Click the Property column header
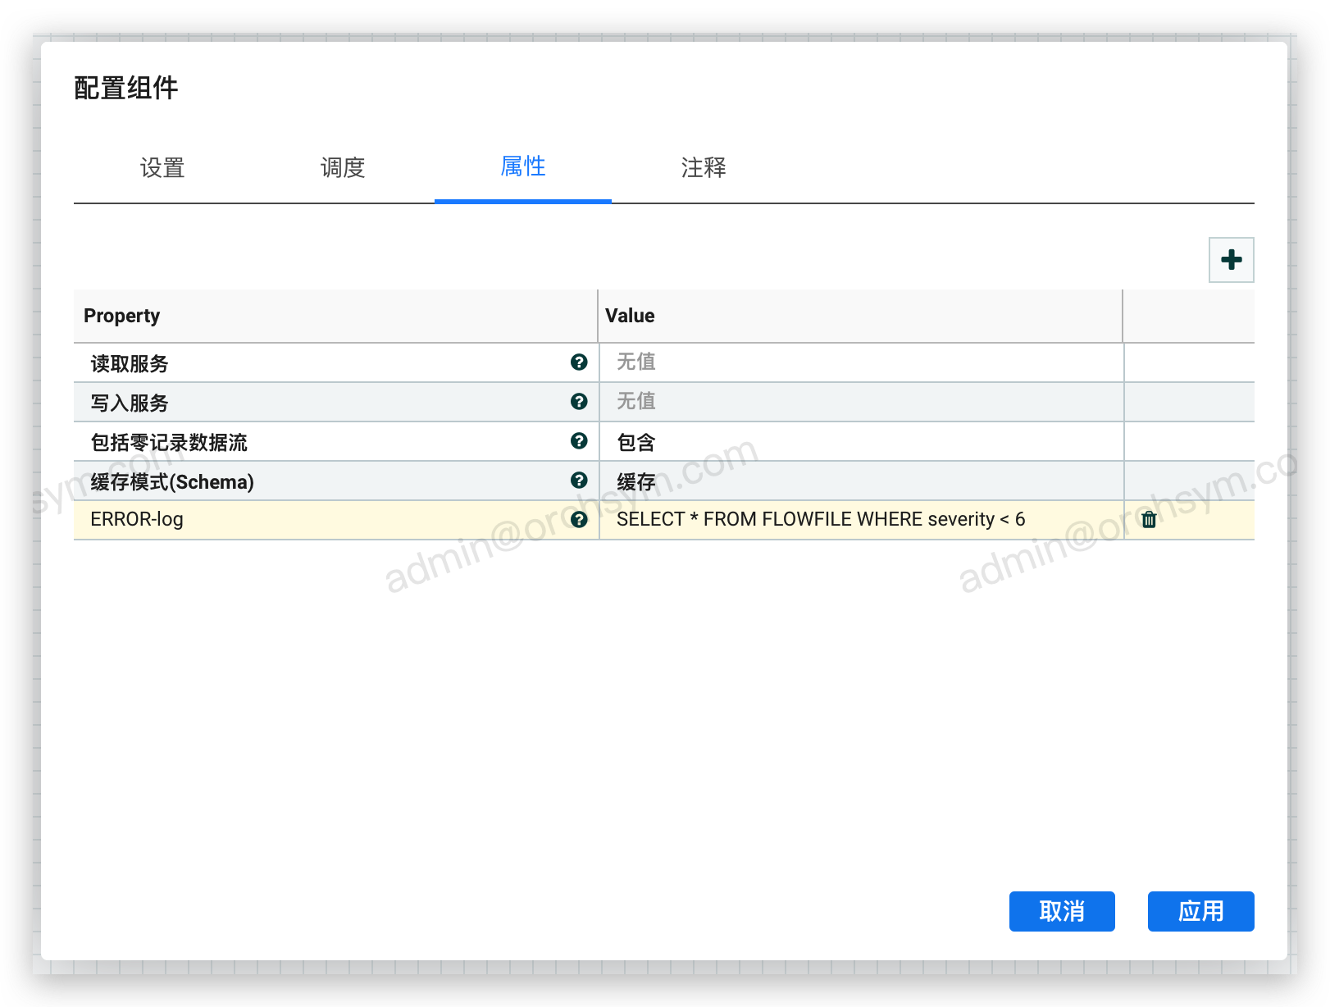The height and width of the screenshot is (1007, 1330). pos(122,316)
